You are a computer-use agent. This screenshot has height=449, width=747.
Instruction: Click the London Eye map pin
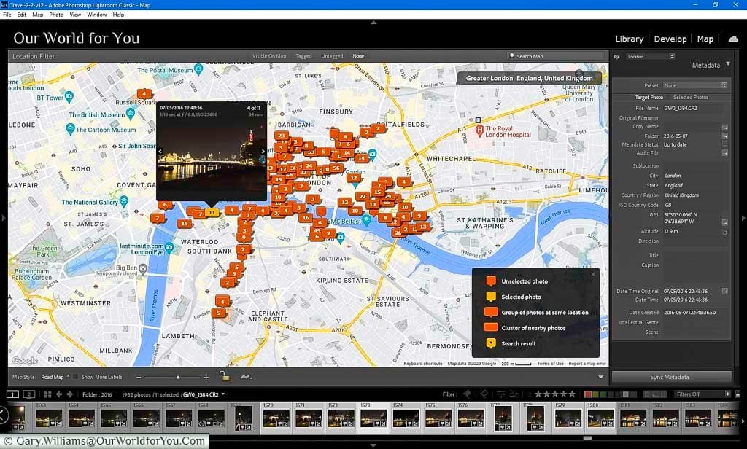(169, 247)
